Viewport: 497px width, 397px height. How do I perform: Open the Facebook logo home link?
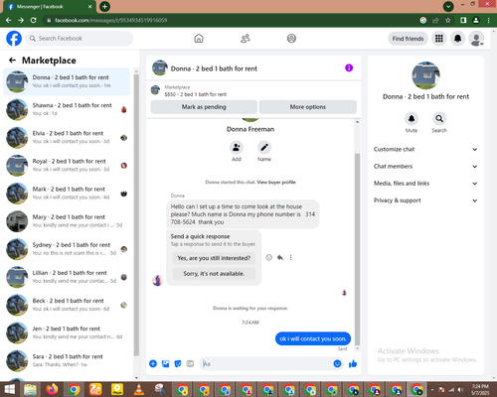click(x=14, y=39)
